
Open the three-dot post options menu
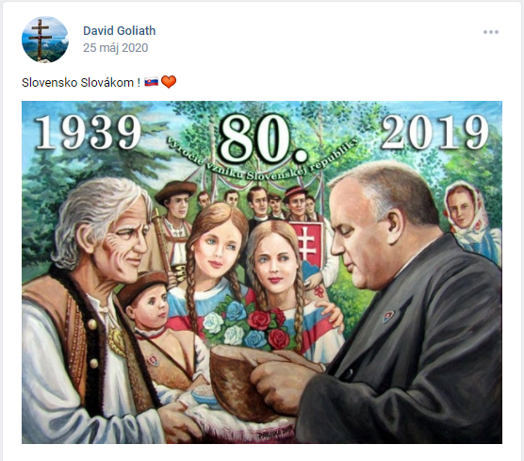pyautogui.click(x=491, y=32)
